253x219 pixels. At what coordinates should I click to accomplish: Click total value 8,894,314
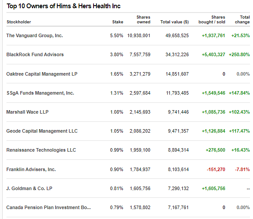pyautogui.click(x=178, y=150)
